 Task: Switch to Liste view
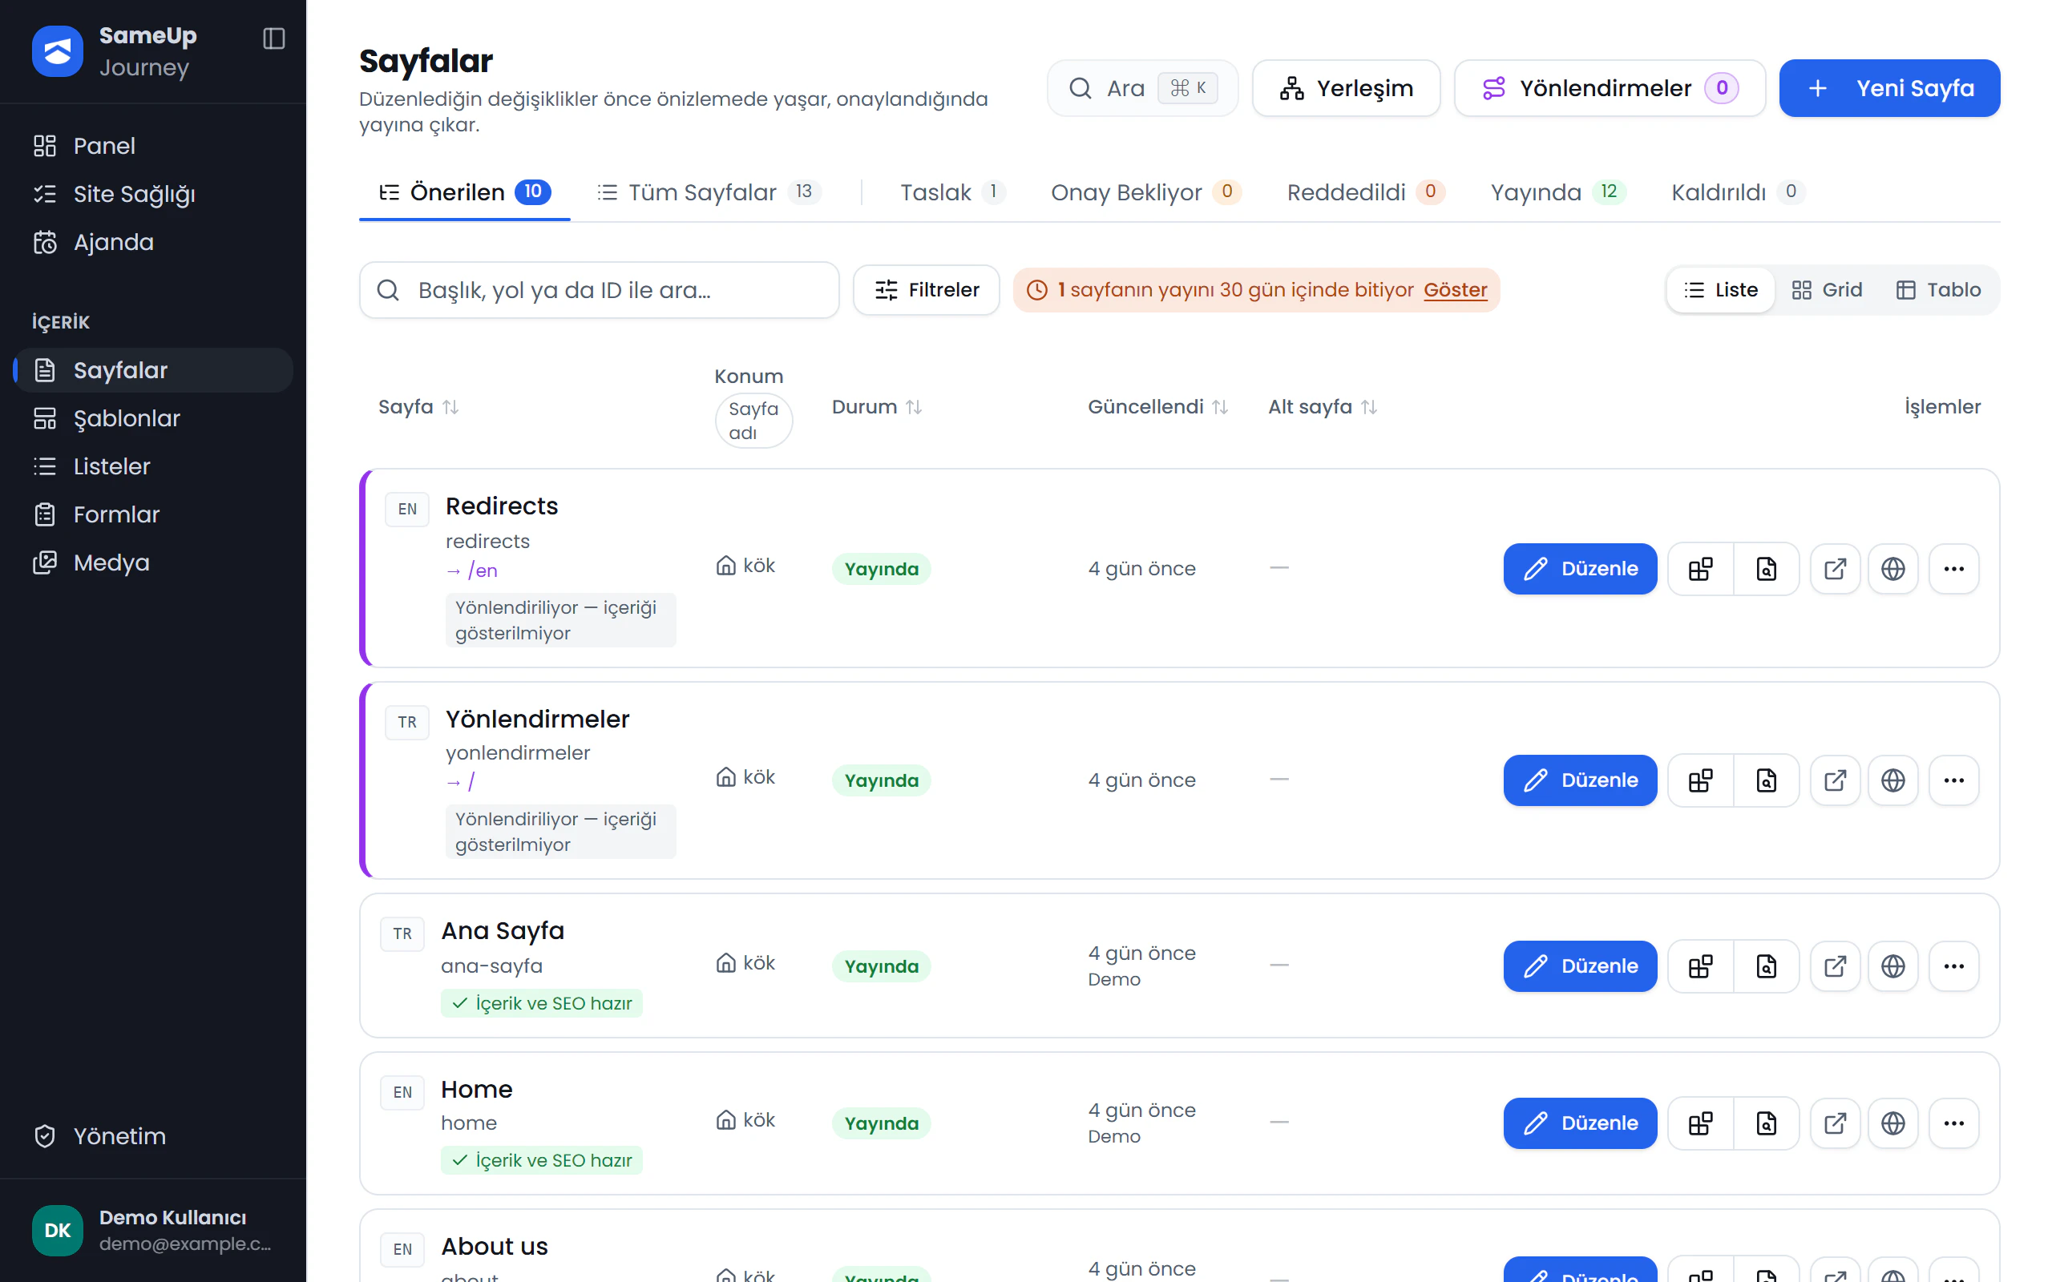coord(1720,290)
